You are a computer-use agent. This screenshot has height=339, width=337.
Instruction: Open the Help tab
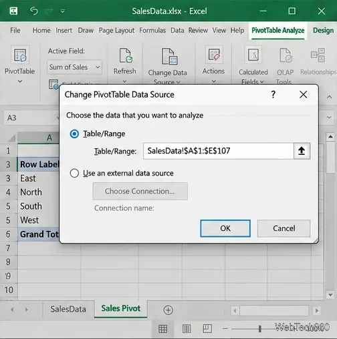click(x=237, y=30)
